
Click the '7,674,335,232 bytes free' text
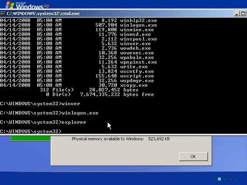(x=117, y=94)
